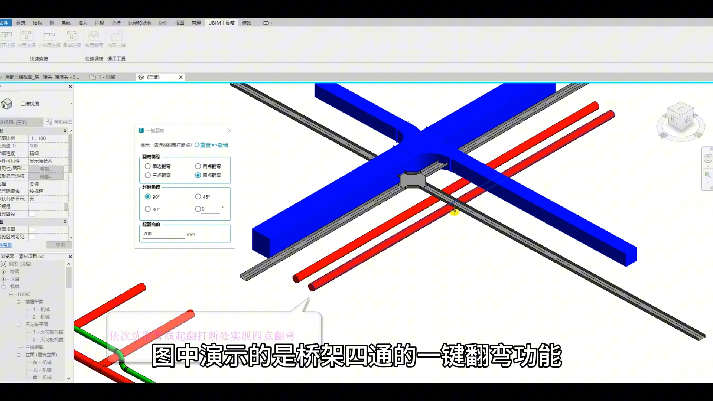Switch to the 1 - 机械 view tab

[x=106, y=77]
